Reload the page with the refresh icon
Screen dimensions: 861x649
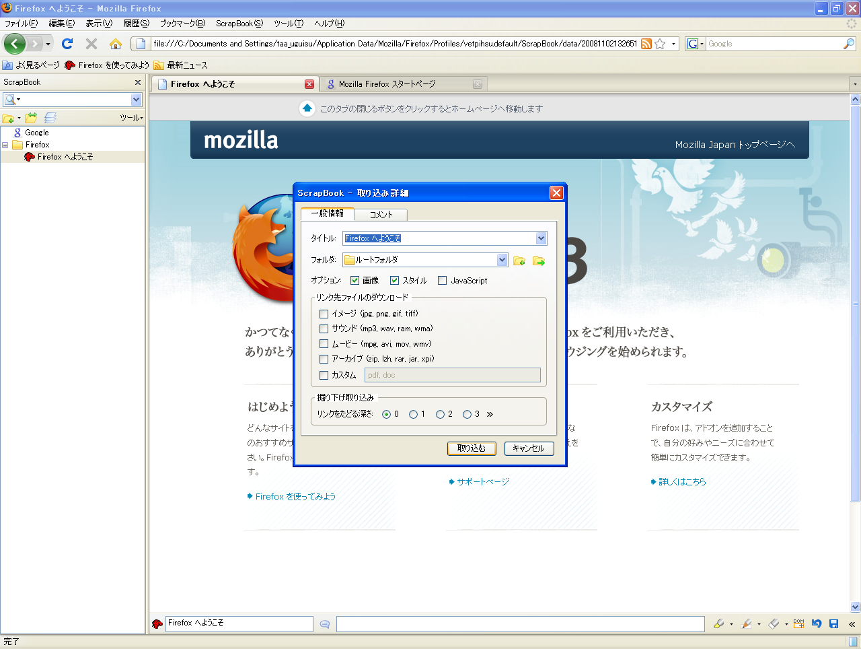[x=67, y=44]
